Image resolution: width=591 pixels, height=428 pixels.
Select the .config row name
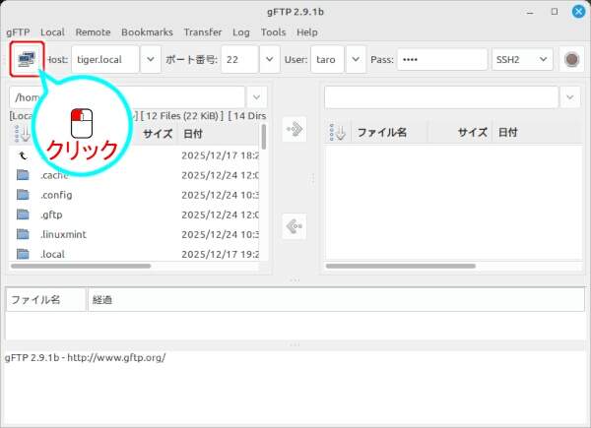[56, 195]
